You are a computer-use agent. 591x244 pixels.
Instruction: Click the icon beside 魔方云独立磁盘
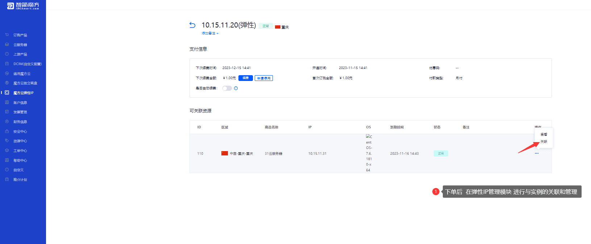[x=7, y=83]
